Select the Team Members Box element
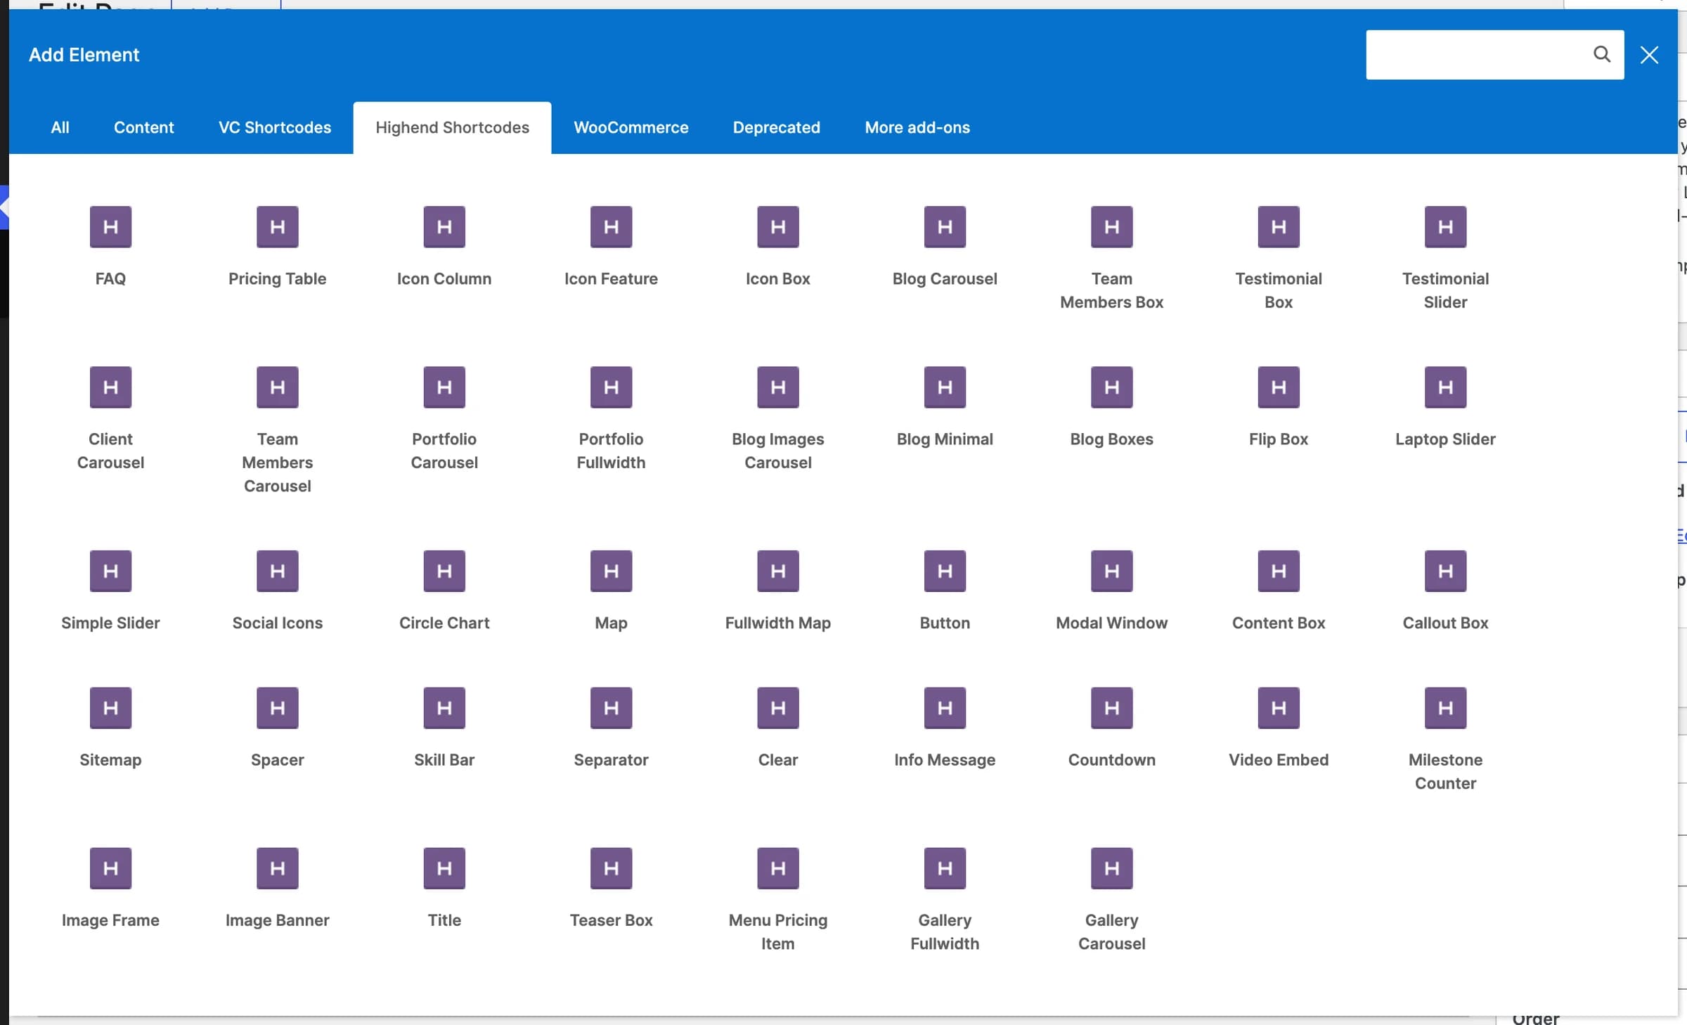Viewport: 1687px width, 1025px height. click(1112, 257)
